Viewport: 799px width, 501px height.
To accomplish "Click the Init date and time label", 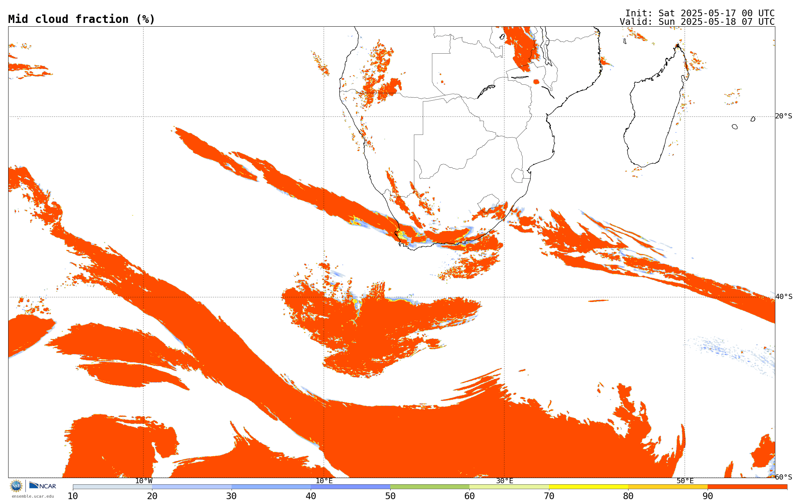I will [699, 13].
